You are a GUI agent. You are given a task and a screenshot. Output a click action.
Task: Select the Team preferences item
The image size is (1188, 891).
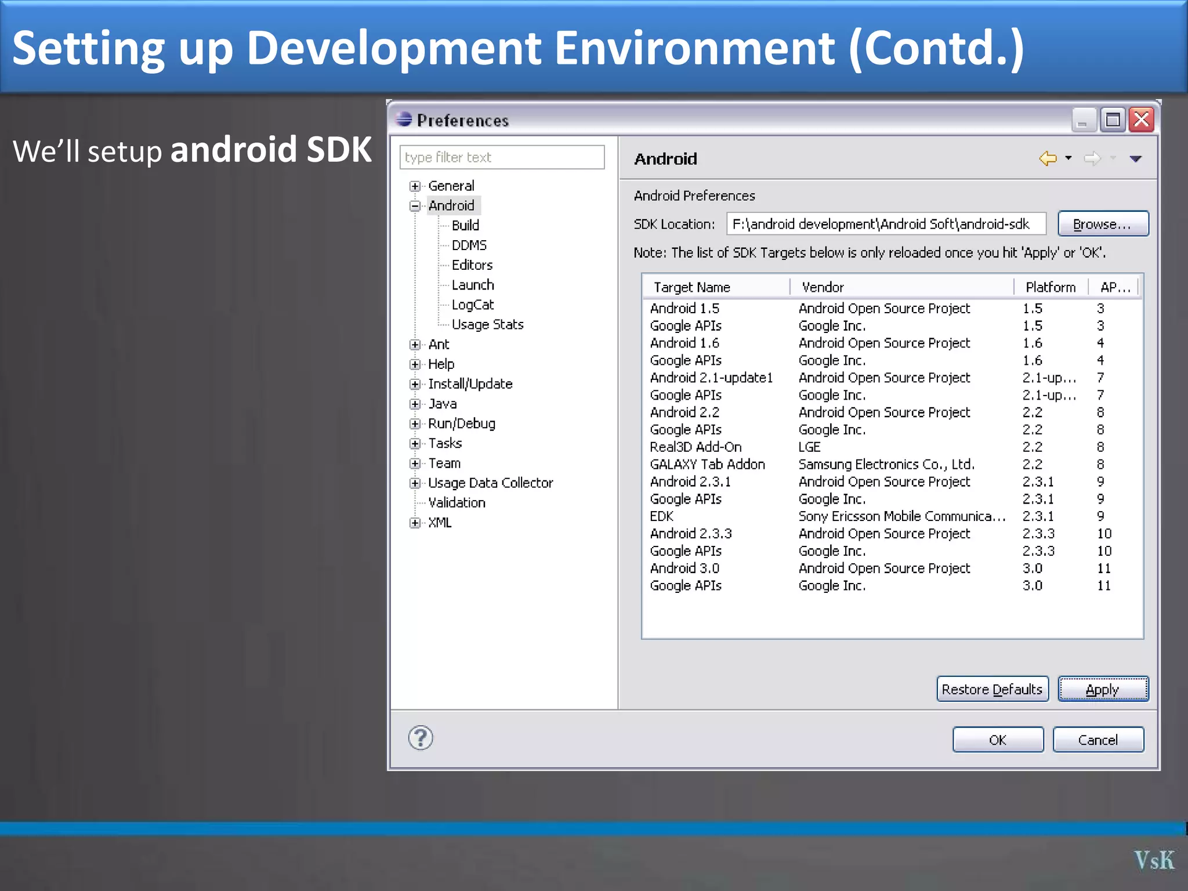coord(444,463)
